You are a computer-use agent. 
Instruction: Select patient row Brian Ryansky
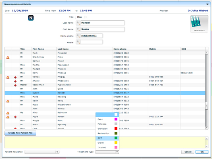[x=105, y=124]
